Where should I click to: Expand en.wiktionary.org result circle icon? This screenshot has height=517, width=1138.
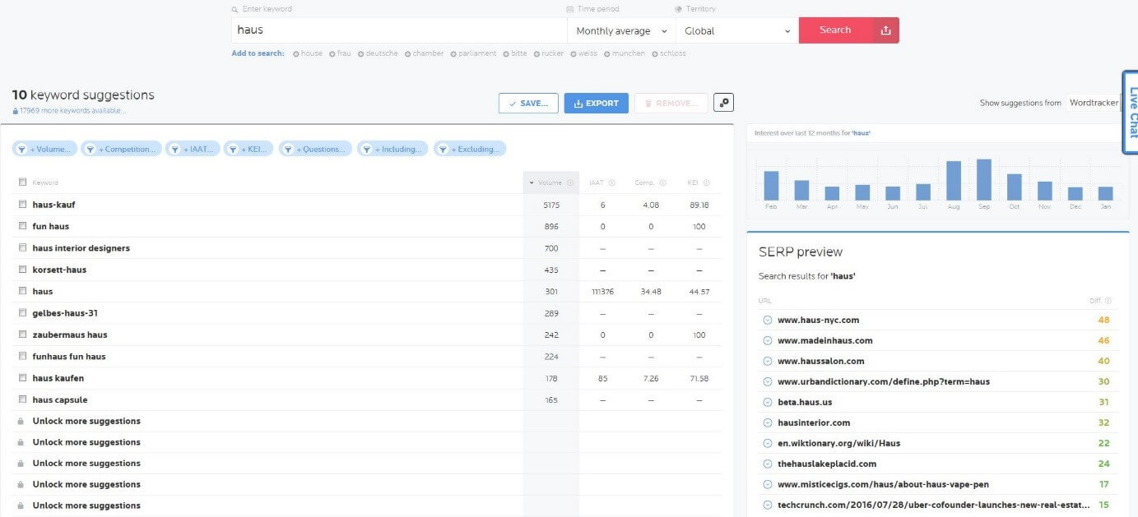pos(768,443)
